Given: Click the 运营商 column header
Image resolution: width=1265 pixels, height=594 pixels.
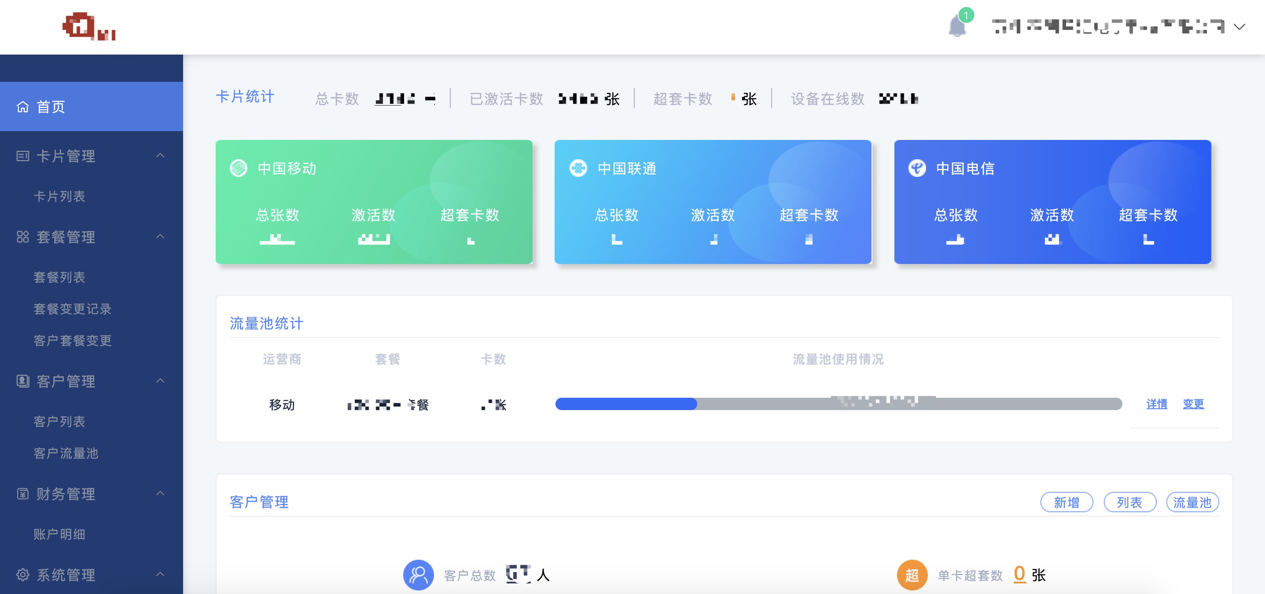Looking at the screenshot, I should coord(282,359).
